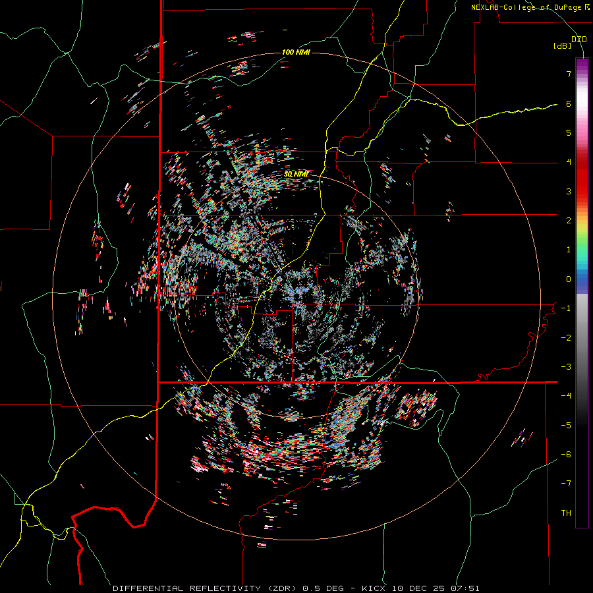Click the 5 dB label on color scale
Image resolution: width=593 pixels, height=593 pixels.
coord(569,132)
